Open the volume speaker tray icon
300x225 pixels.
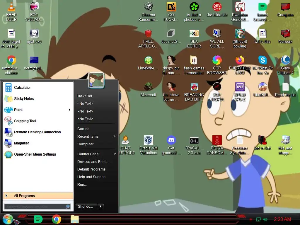pos(265,219)
